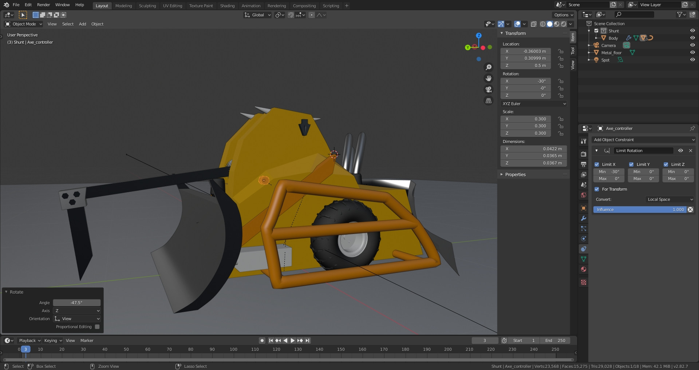The image size is (699, 370).
Task: Click the select tool tweak icon
Action: coord(23,15)
